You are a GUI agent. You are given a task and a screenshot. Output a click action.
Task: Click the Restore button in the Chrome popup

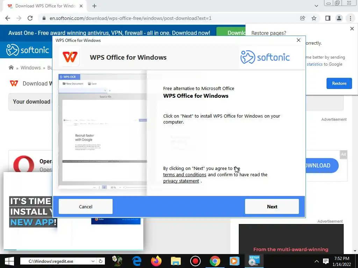[x=339, y=83]
